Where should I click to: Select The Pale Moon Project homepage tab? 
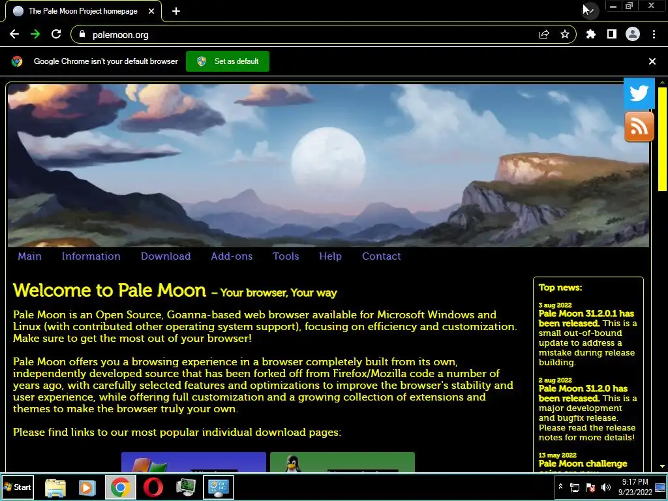pyautogui.click(x=83, y=11)
